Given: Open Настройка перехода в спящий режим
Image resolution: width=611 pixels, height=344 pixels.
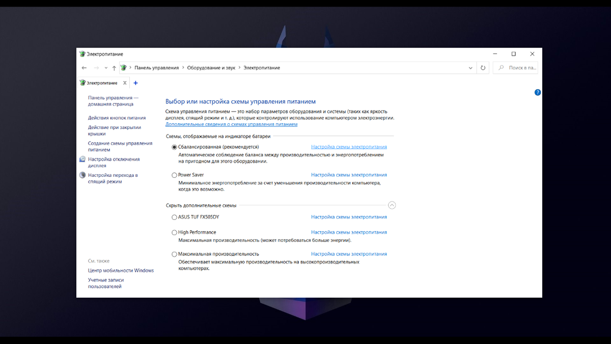Looking at the screenshot, I should pyautogui.click(x=113, y=178).
